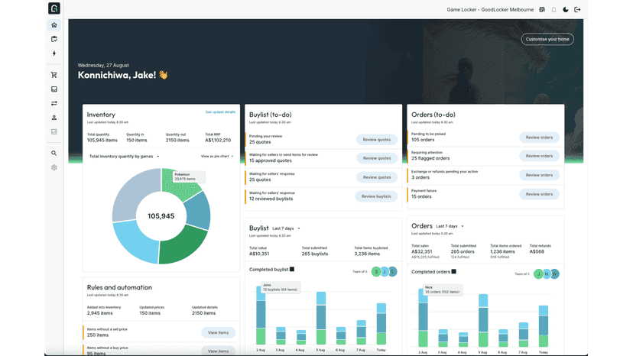Select avatar N in orders team
633x356 pixels.
(546, 274)
